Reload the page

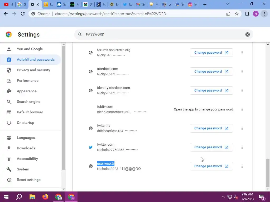tap(23, 14)
